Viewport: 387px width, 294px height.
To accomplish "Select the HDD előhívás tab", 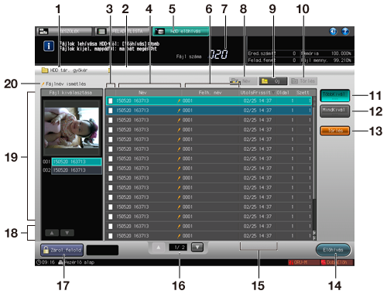I will tap(181, 32).
